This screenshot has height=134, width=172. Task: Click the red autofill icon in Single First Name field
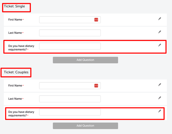click(x=96, y=20)
